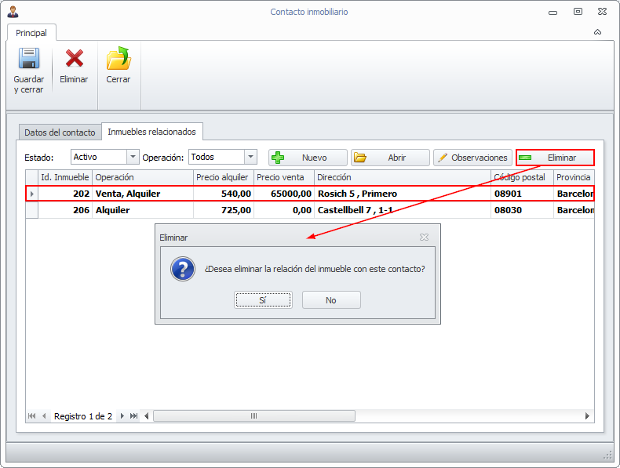
Task: Sort by Id. Inmueble column header
Action: coord(65,177)
